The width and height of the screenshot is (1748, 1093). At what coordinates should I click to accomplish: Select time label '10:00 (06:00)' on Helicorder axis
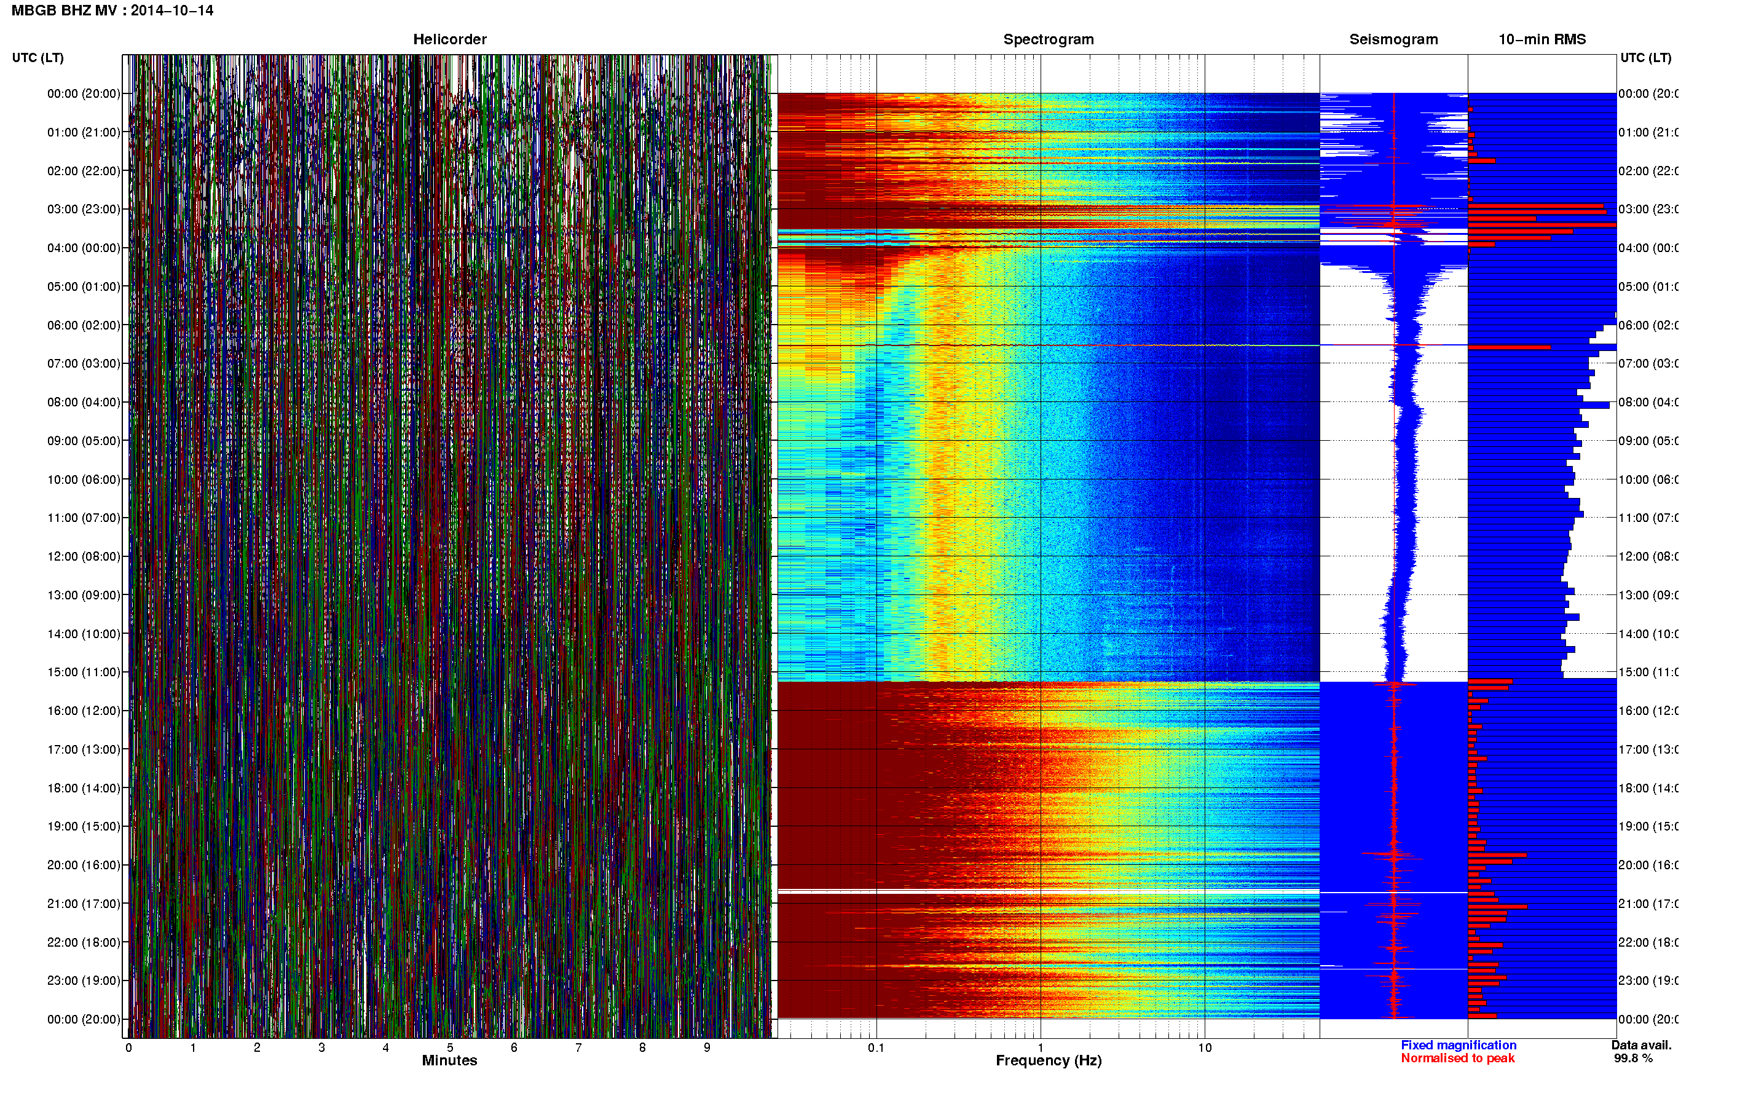click(x=84, y=479)
